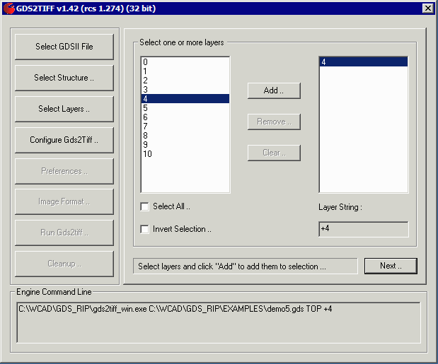Click the Layer String field showing +4

tap(364, 229)
